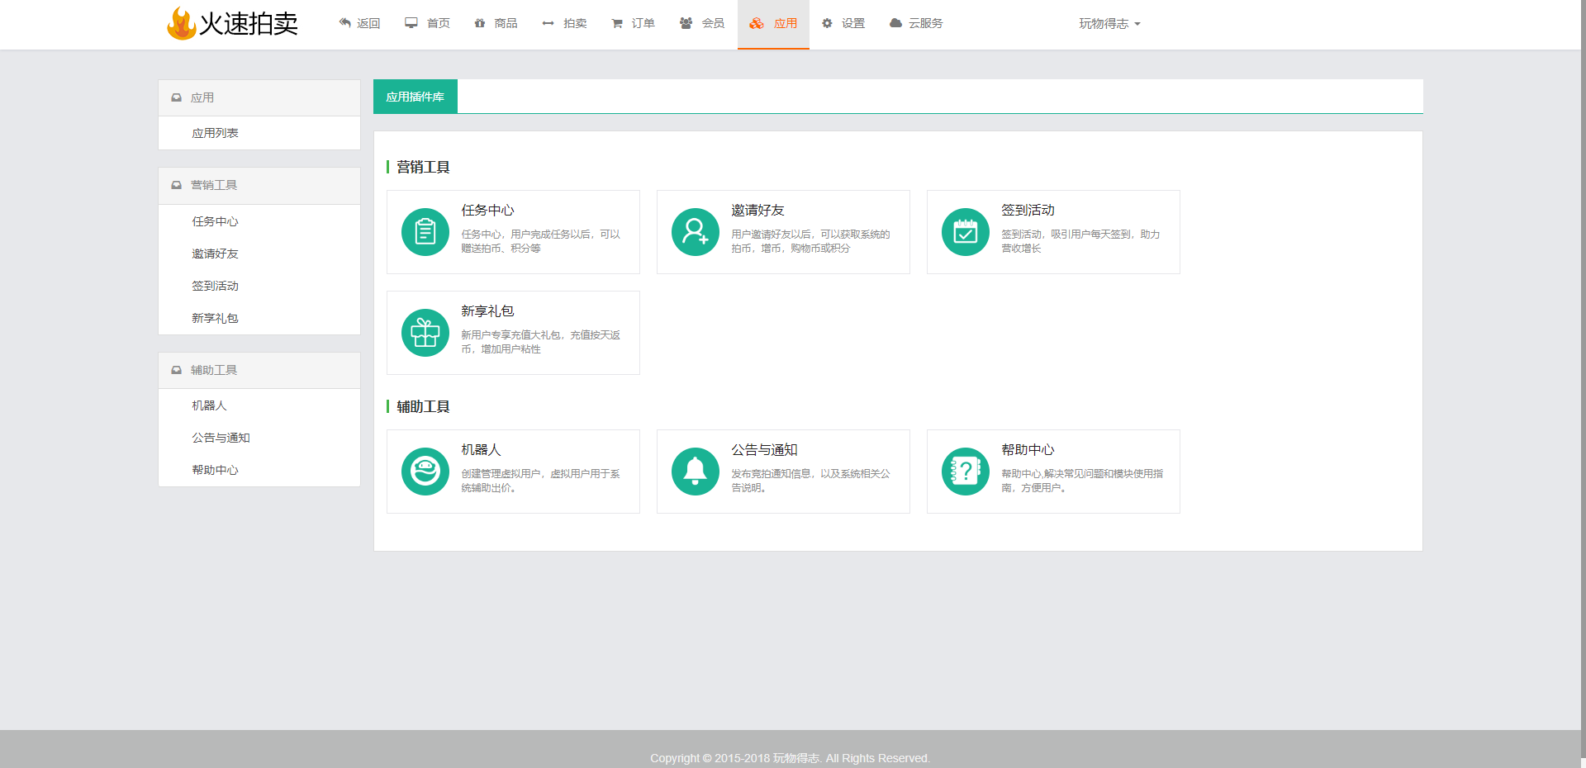This screenshot has height=768, width=1586.
Task: Click the 云服务 cloud icon
Action: tap(895, 23)
